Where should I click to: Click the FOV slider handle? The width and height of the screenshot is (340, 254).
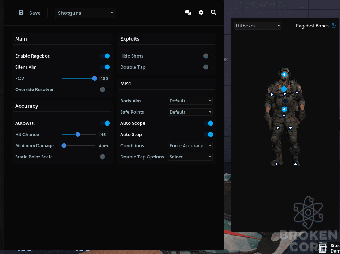coord(95,79)
